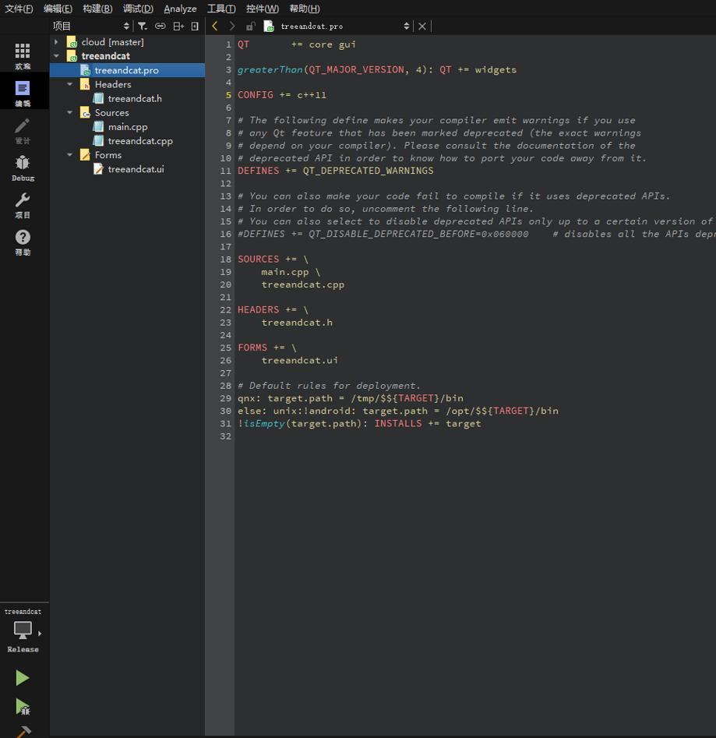Open the project view type dropdown

coord(126,26)
